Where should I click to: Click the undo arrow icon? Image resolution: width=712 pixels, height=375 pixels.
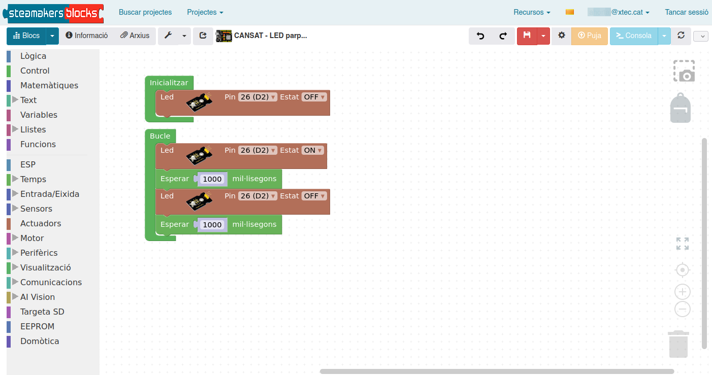(x=480, y=36)
